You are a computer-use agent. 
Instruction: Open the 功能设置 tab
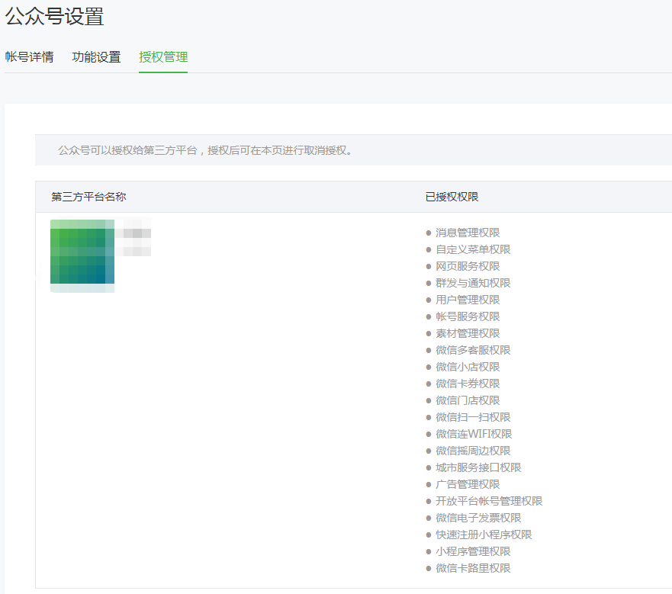96,57
